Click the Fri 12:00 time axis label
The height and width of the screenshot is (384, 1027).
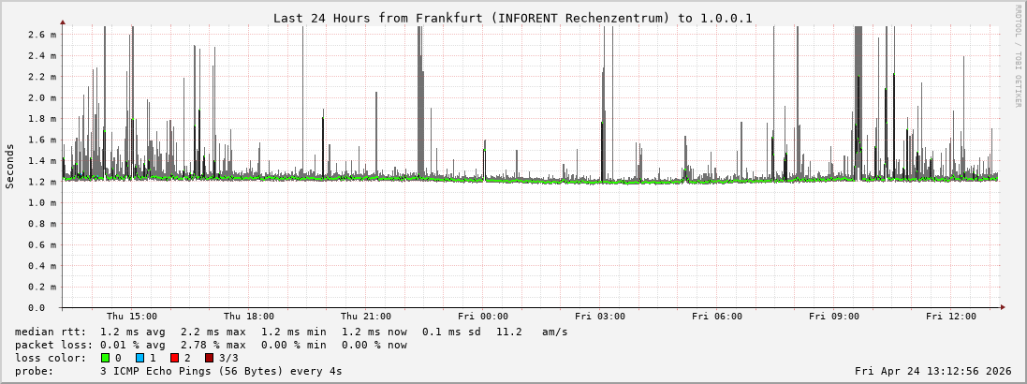[x=951, y=317]
